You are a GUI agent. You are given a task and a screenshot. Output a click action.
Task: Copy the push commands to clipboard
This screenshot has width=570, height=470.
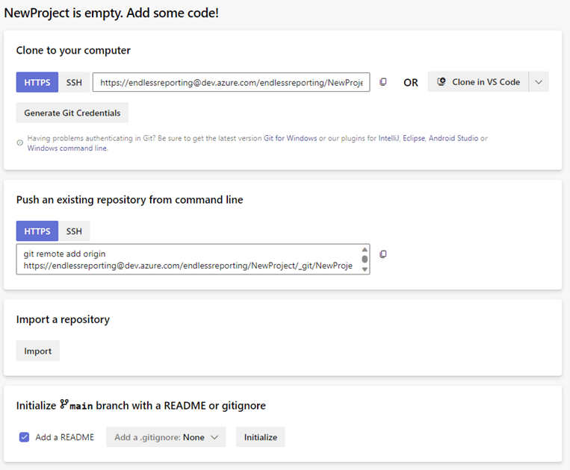click(383, 254)
